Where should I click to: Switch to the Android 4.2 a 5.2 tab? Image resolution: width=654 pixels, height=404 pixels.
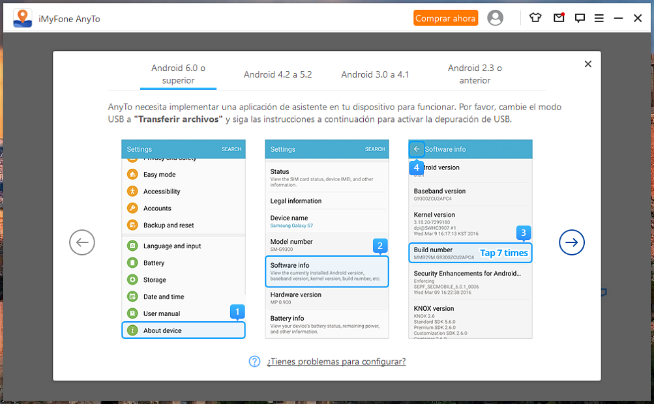(x=278, y=75)
